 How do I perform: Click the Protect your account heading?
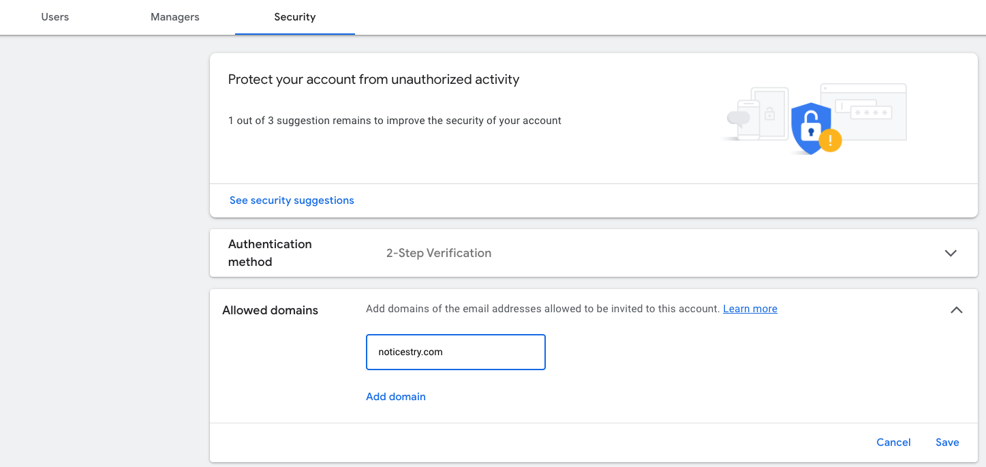[x=373, y=80]
